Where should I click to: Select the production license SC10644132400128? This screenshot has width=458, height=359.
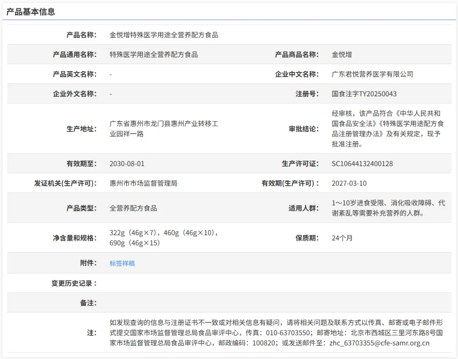coord(362,164)
